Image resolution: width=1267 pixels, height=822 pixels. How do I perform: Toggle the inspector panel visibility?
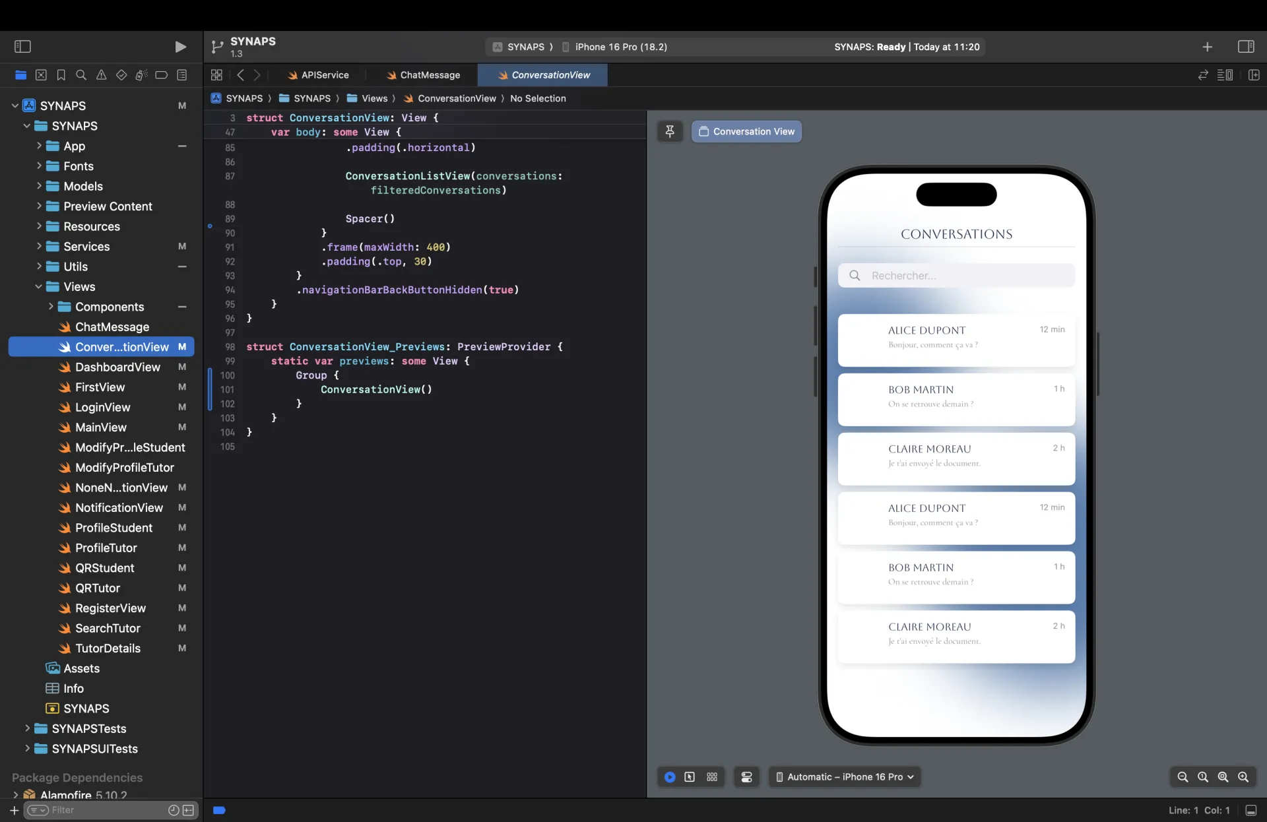pyautogui.click(x=1246, y=47)
